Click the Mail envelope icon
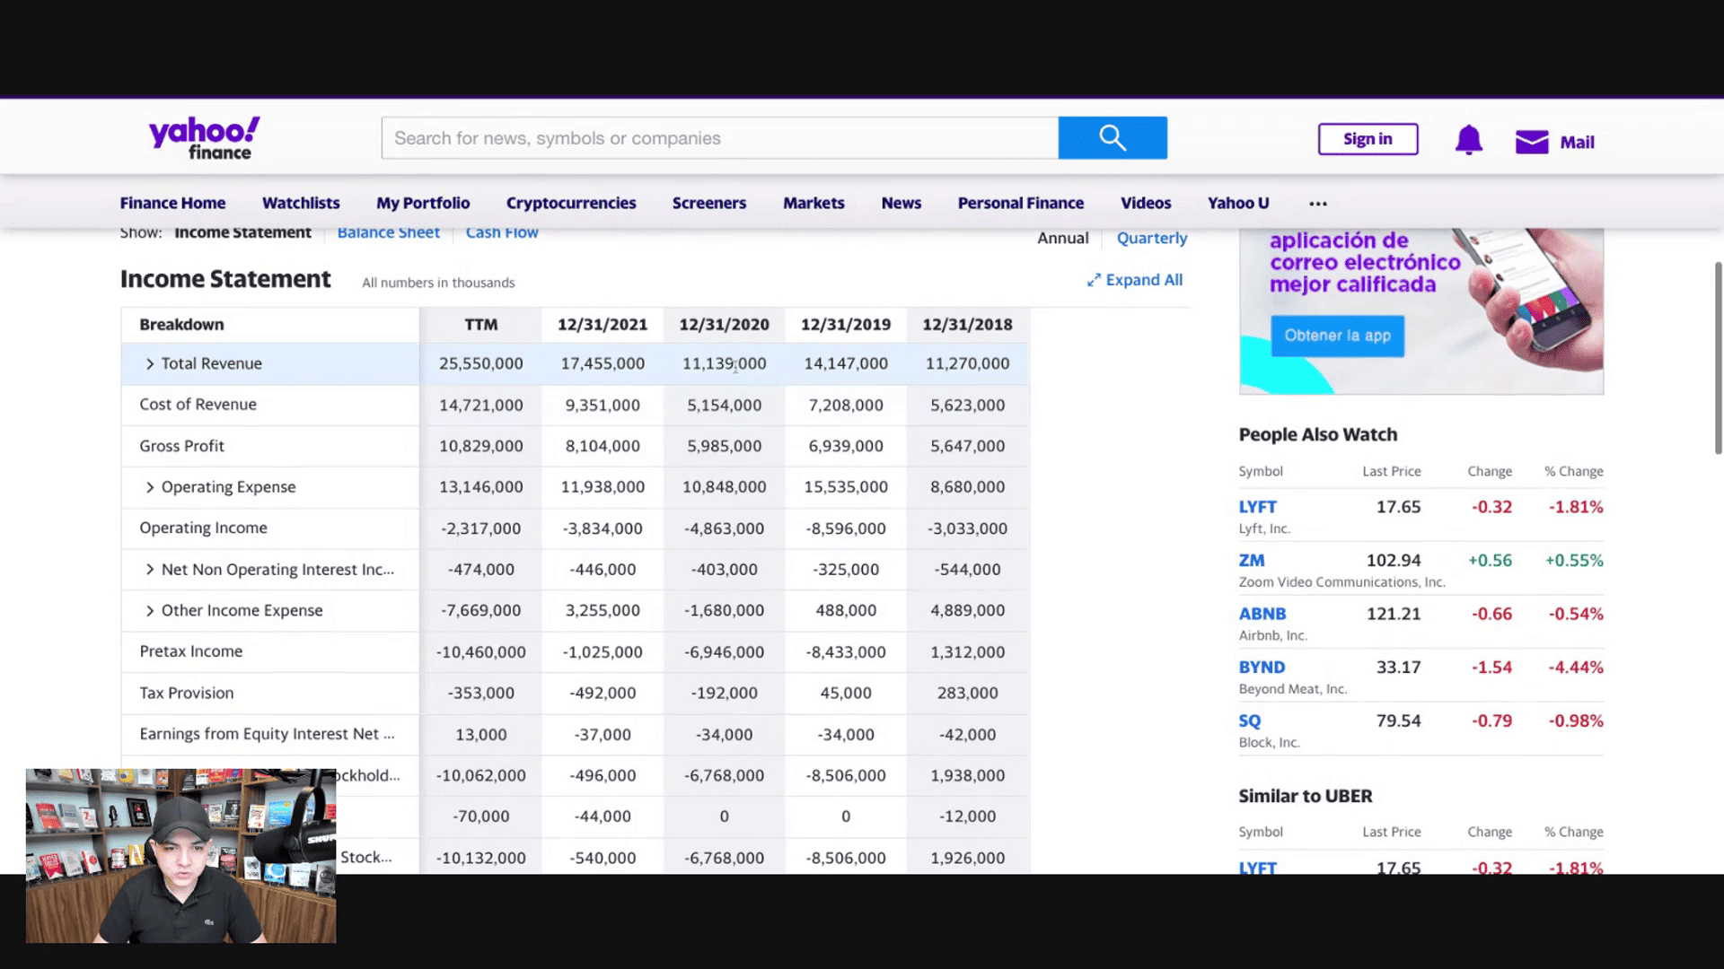 coord(1531,142)
